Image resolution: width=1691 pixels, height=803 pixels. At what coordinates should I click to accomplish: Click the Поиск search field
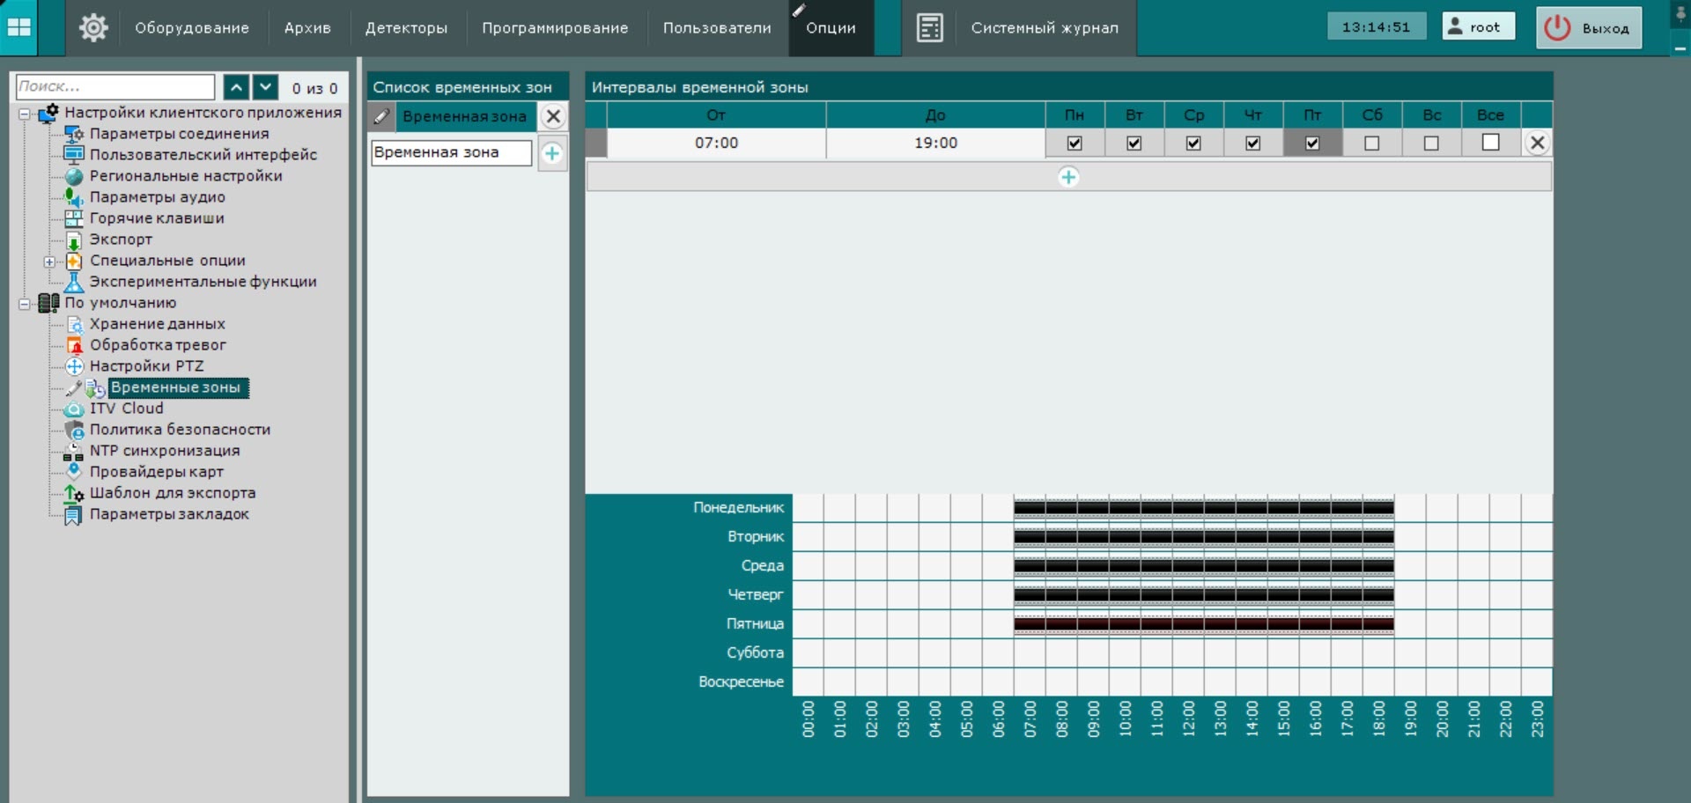tap(115, 86)
